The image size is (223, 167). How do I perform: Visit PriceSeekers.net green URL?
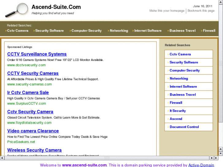pos(21,142)
